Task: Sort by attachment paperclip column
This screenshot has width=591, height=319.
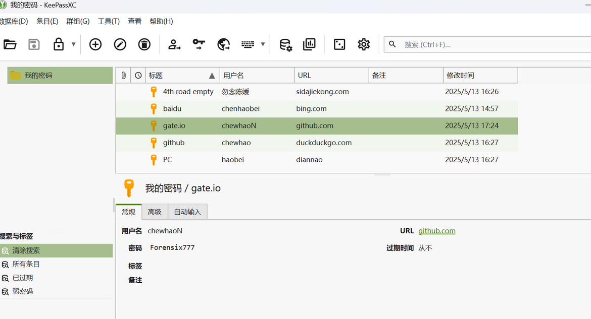Action: click(123, 75)
